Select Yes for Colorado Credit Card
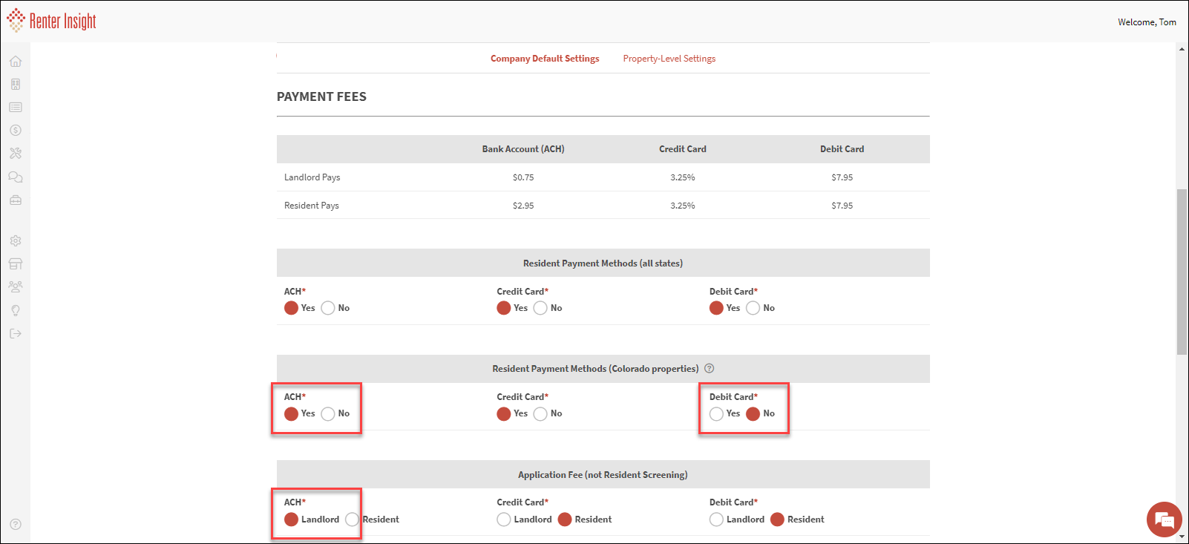Viewport: 1189px width, 544px height. pyautogui.click(x=504, y=414)
